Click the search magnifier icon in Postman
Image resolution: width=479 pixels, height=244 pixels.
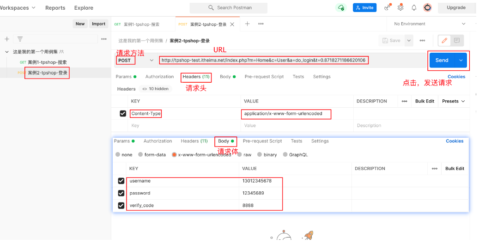pos(211,8)
